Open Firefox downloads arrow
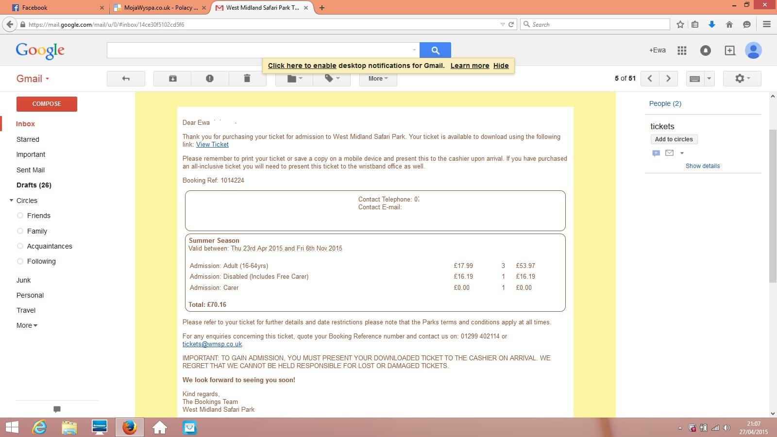Screen dimensions: 777x437 (x=712, y=24)
